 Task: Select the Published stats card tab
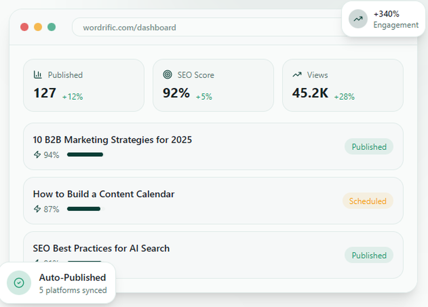coord(84,85)
